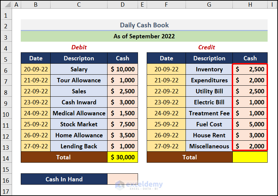The height and width of the screenshot is (196, 278).
Task: Select the $ 3,500 cash cell
Action: [123, 135]
